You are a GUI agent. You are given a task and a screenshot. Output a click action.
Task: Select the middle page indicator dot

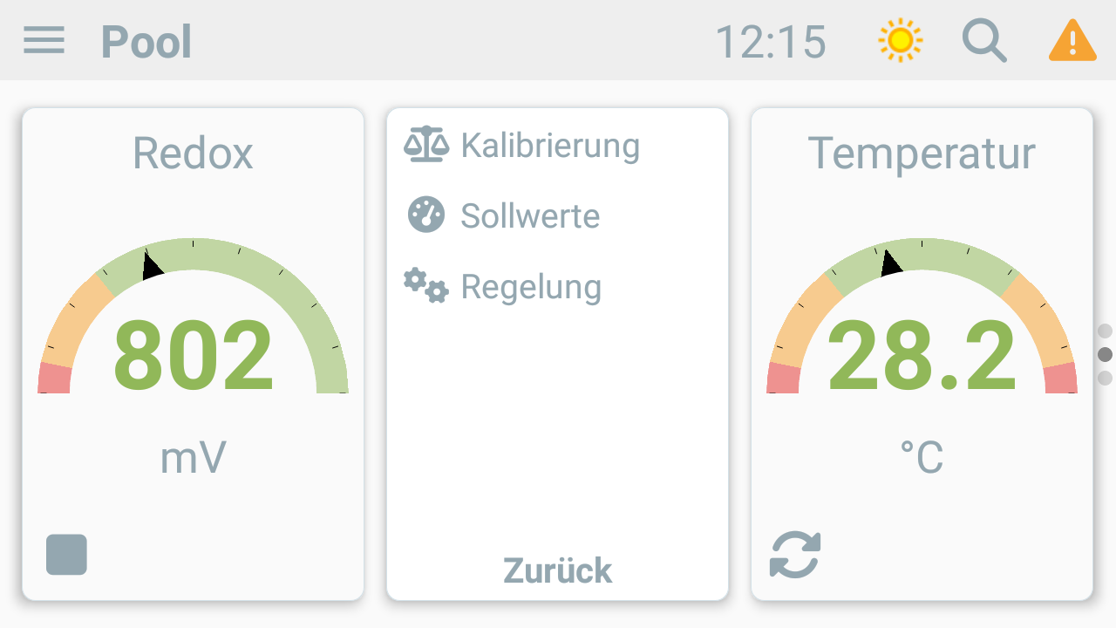coord(1105,354)
